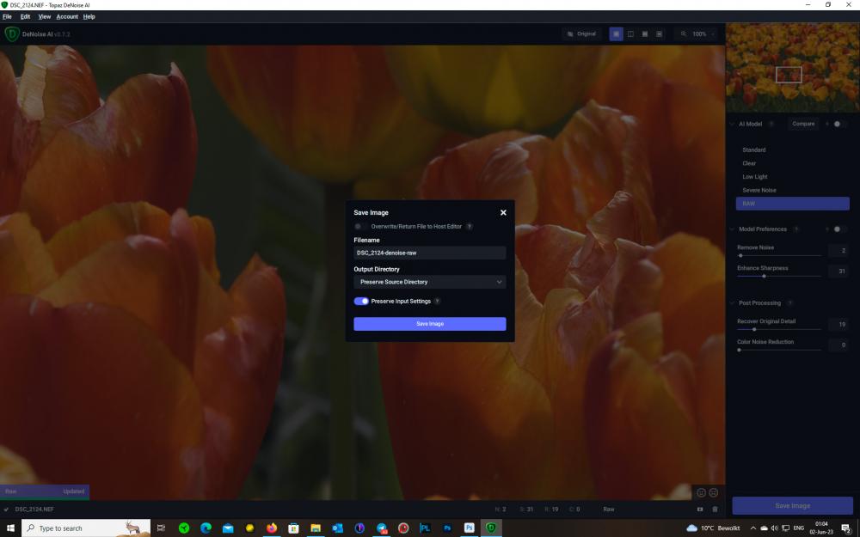Screen dimensions: 860x537
Task: Select the single view layout icon
Action: 616,34
